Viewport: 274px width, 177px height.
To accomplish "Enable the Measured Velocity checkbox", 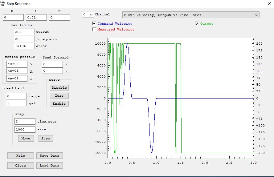I will (x=94, y=30).
